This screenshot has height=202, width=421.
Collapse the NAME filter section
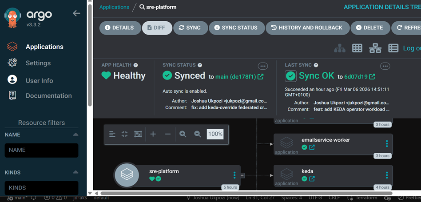(75, 135)
